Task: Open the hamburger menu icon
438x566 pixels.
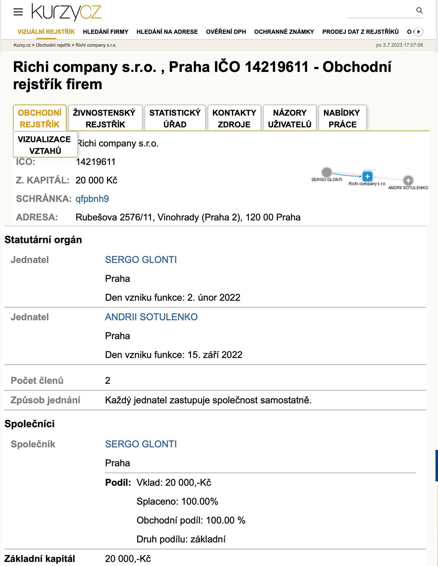Action: tap(18, 12)
